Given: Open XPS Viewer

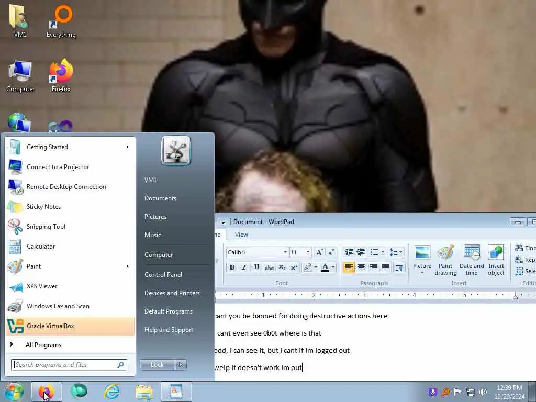Looking at the screenshot, I should point(70,286).
